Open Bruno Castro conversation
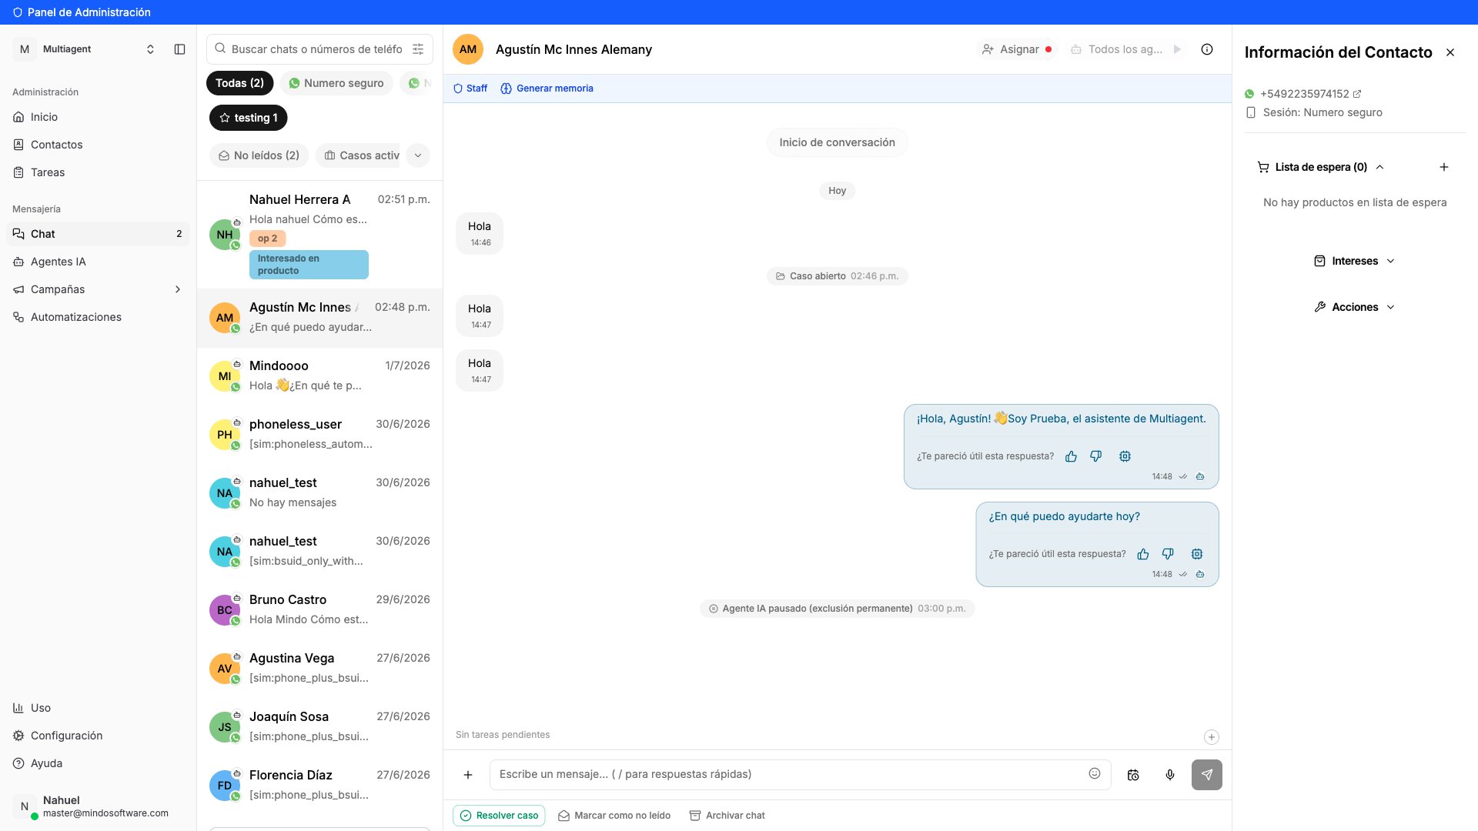Screen dimensions: 1478x831 319,609
